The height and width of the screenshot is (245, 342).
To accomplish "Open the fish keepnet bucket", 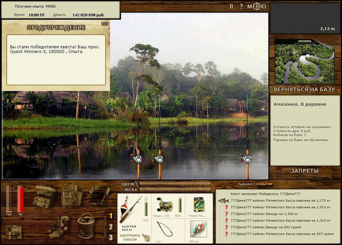I will click(86, 225).
